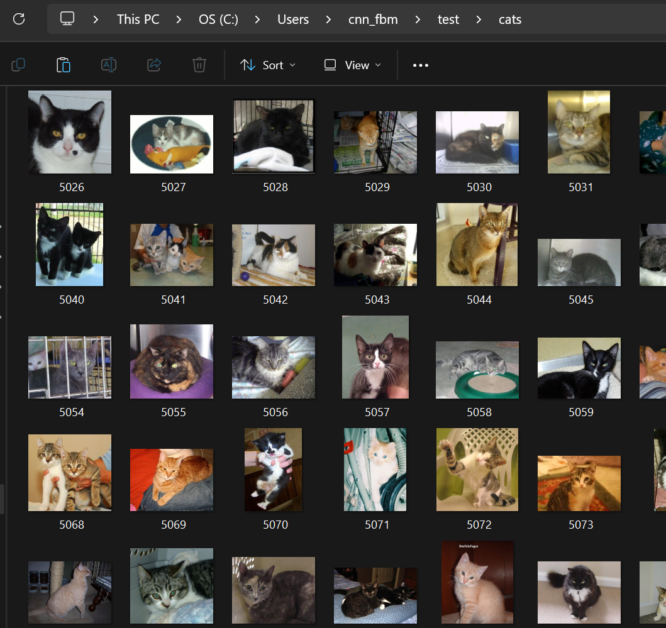
Task: Select image thumbnail 5030
Action: pyautogui.click(x=477, y=142)
